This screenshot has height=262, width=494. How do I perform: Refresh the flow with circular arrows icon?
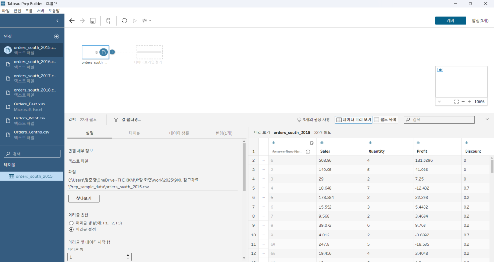124,21
